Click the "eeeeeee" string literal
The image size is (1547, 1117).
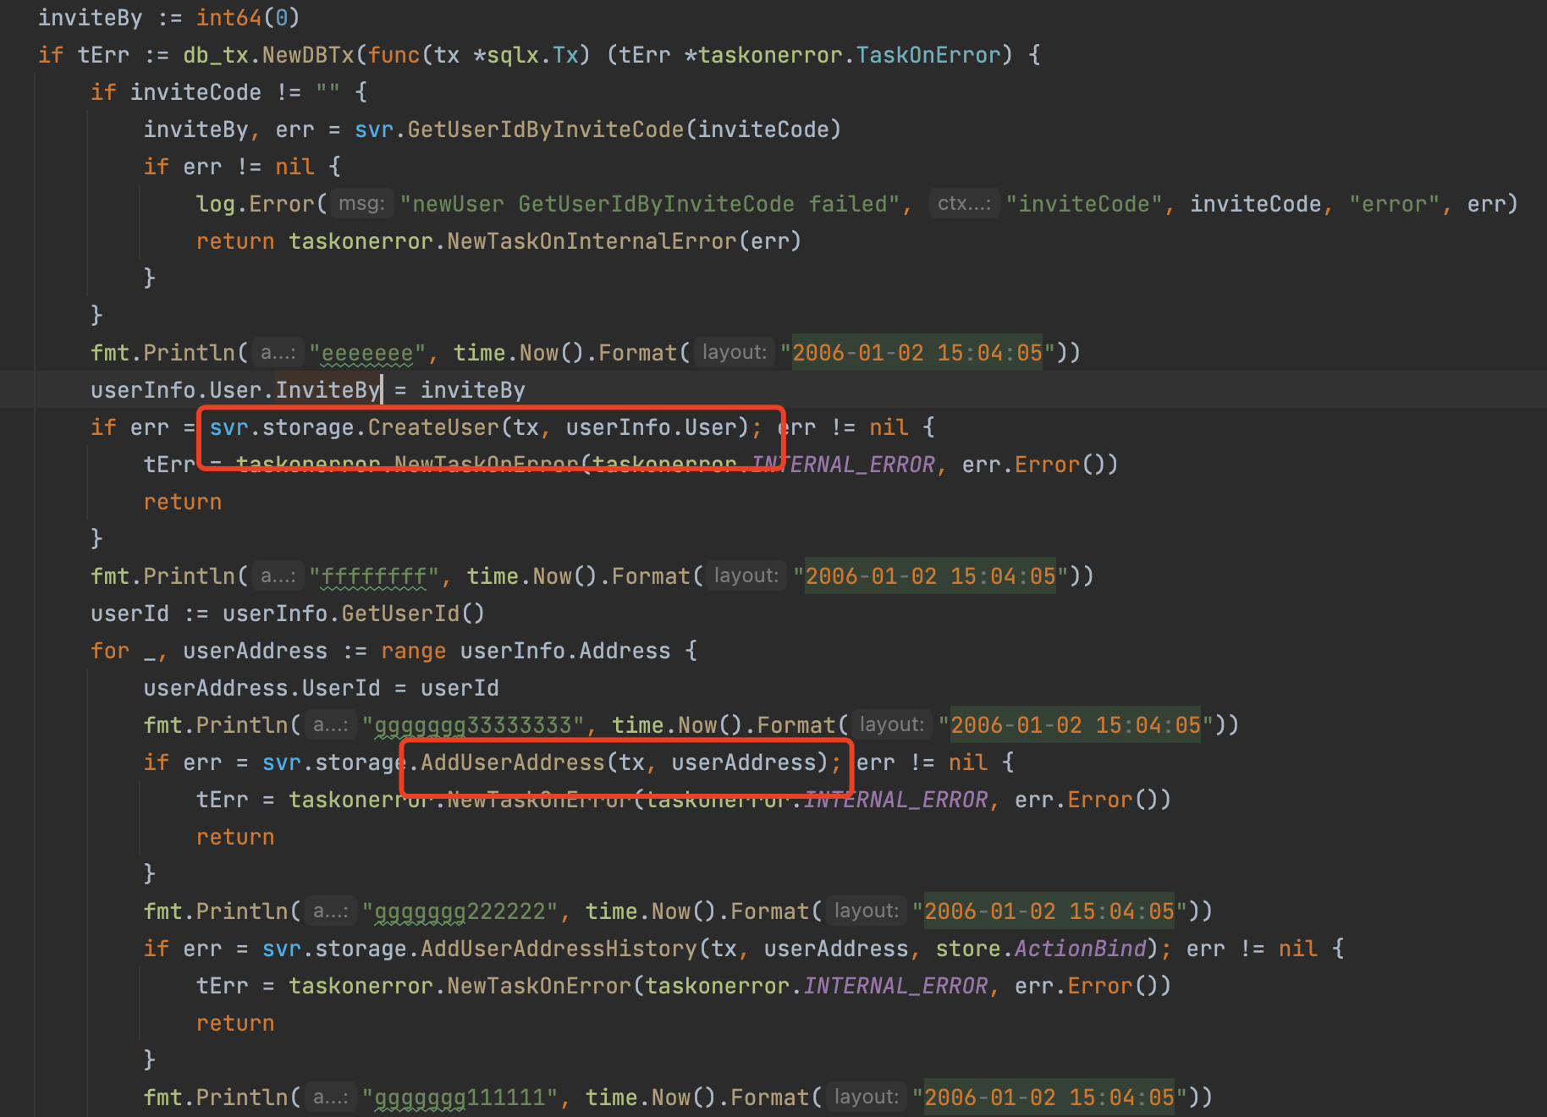tap(367, 353)
